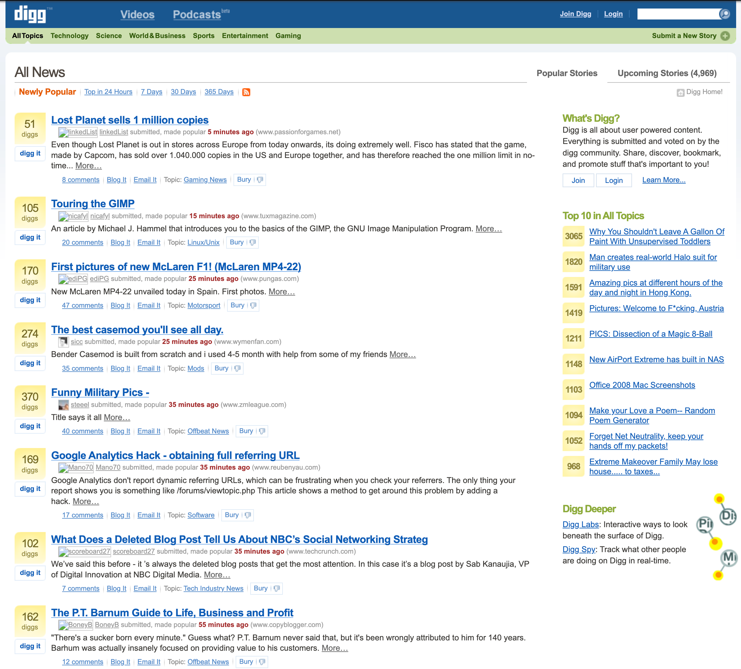Open the Technology topic

coord(69,36)
